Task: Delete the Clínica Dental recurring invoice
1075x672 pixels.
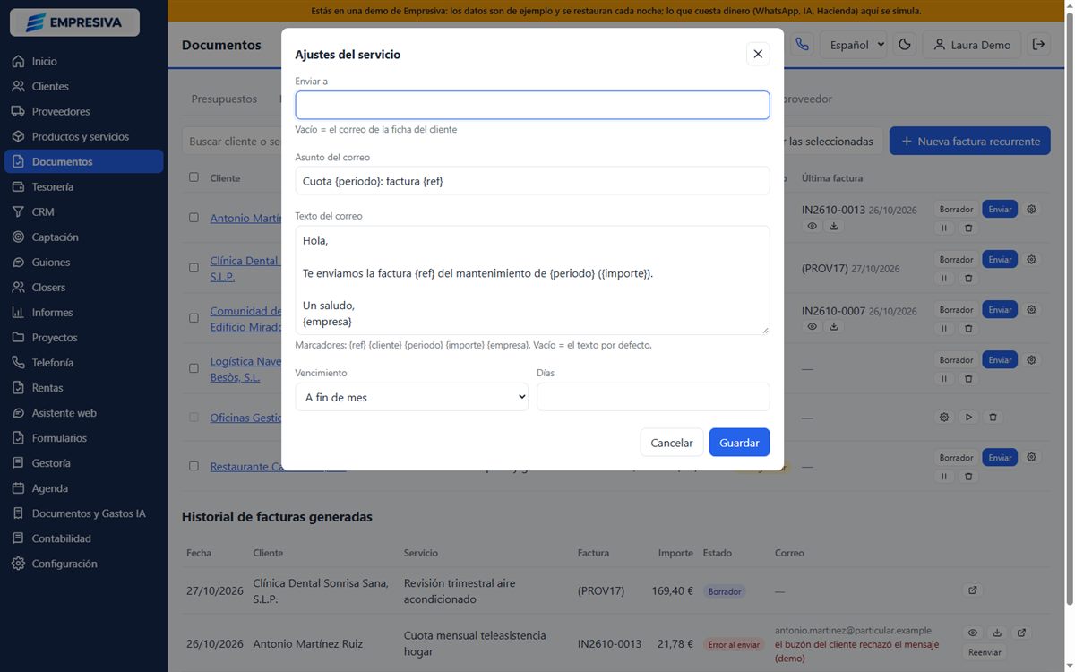Action: click(x=968, y=278)
